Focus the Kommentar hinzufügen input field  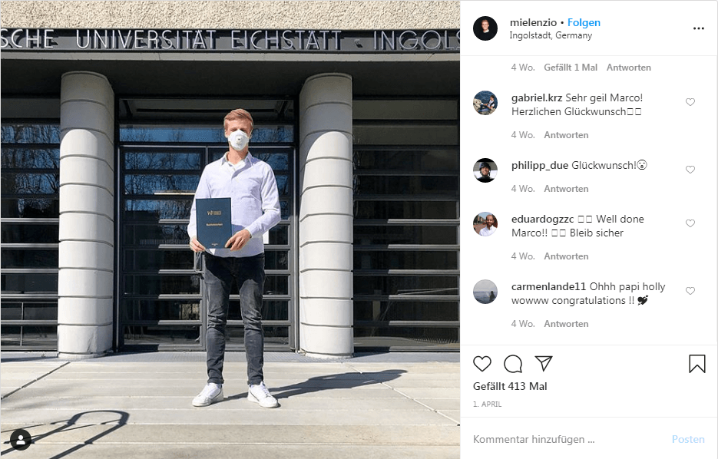(x=567, y=439)
